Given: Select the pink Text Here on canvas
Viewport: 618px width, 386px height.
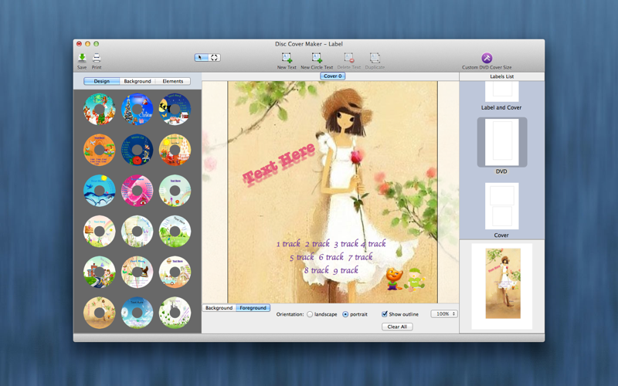Looking at the screenshot, I should coord(279,164).
